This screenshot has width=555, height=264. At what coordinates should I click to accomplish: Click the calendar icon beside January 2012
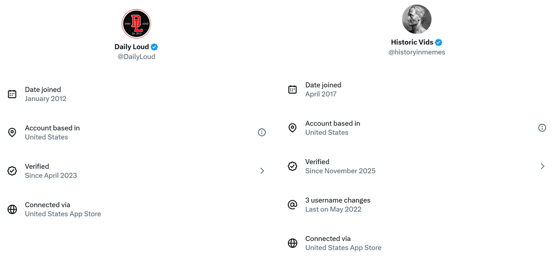12,94
